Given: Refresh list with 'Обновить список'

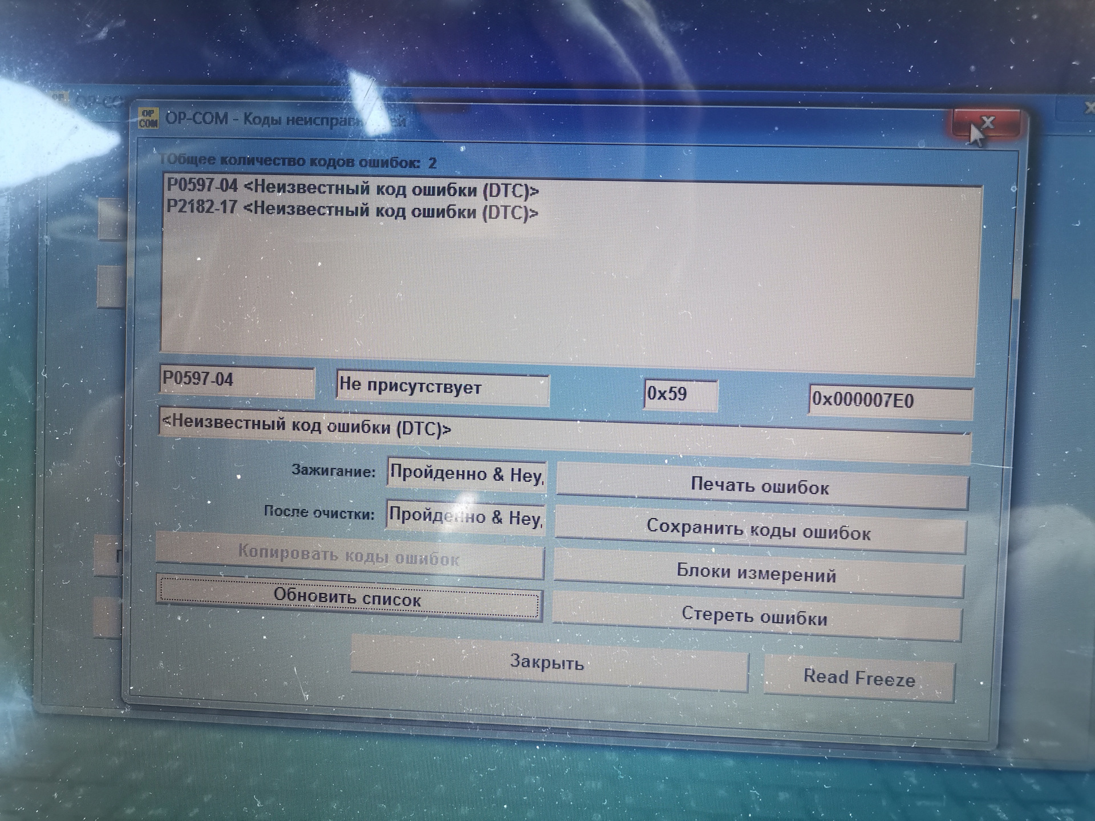Looking at the screenshot, I should point(349,598).
